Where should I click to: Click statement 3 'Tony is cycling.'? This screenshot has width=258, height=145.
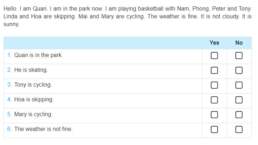coord(33,85)
